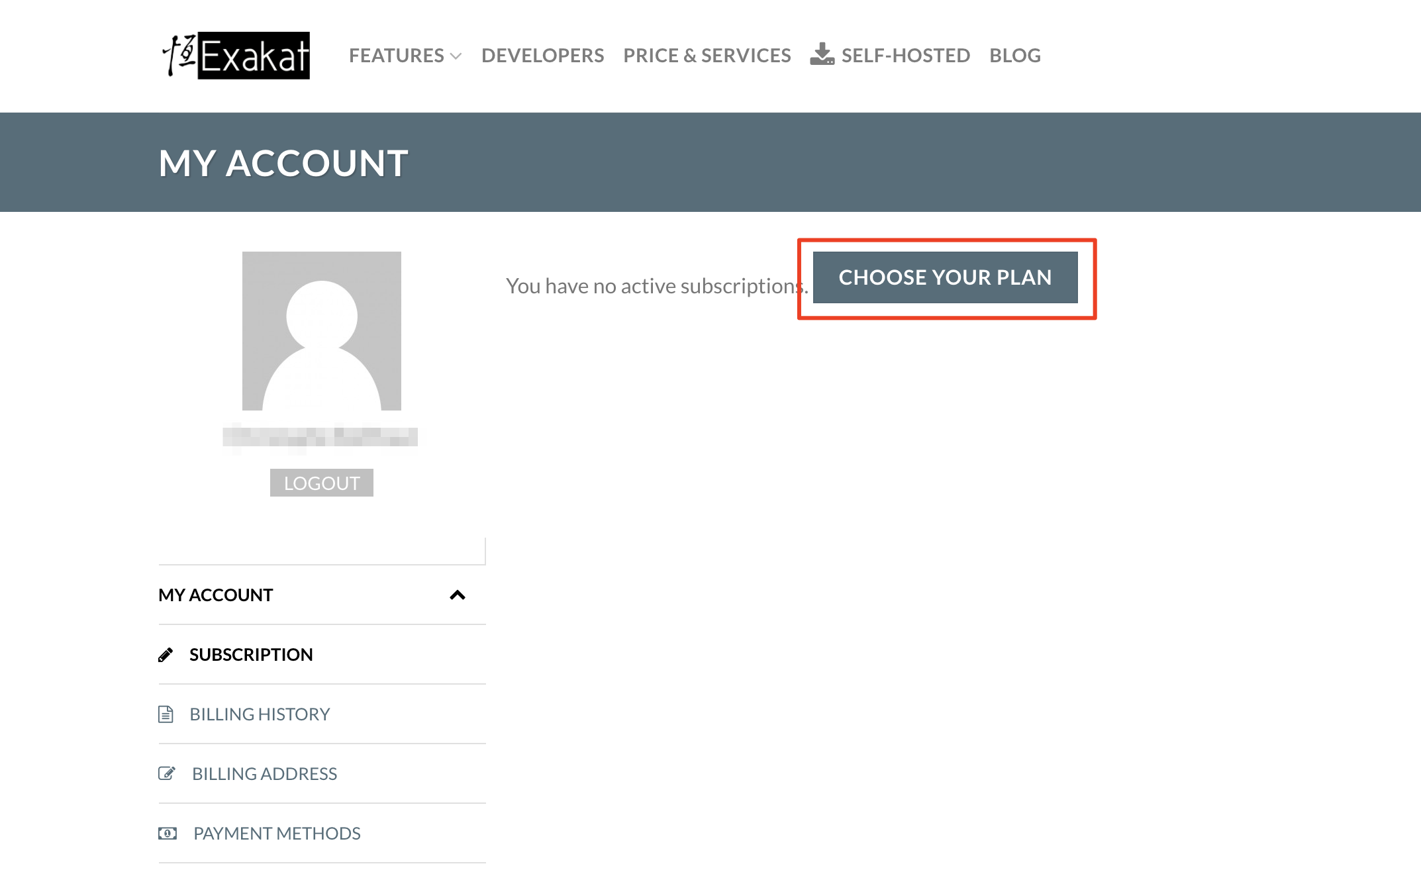Open the Billing Address section
The height and width of the screenshot is (874, 1421).
[264, 774]
